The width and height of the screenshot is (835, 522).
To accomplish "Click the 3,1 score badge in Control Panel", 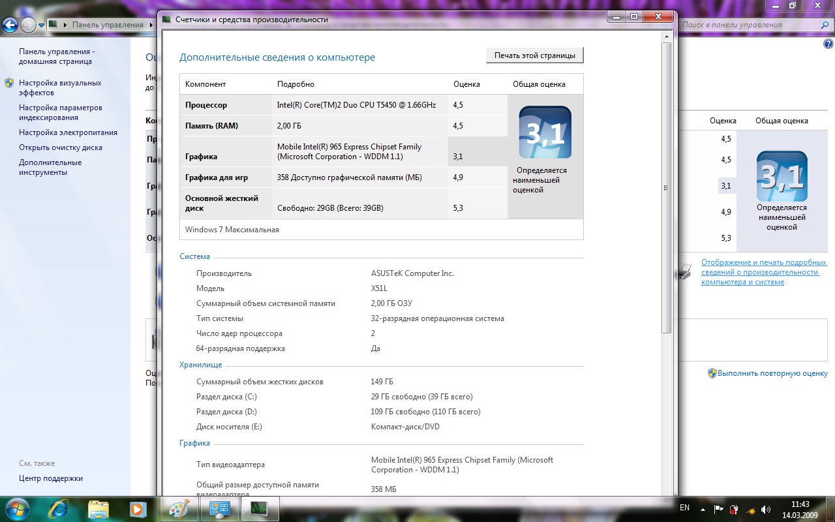I will click(x=782, y=176).
